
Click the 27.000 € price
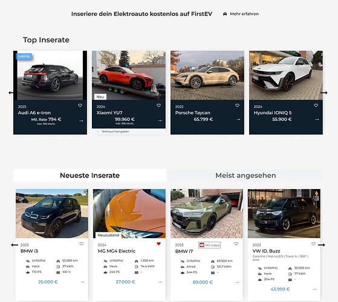coord(125,282)
